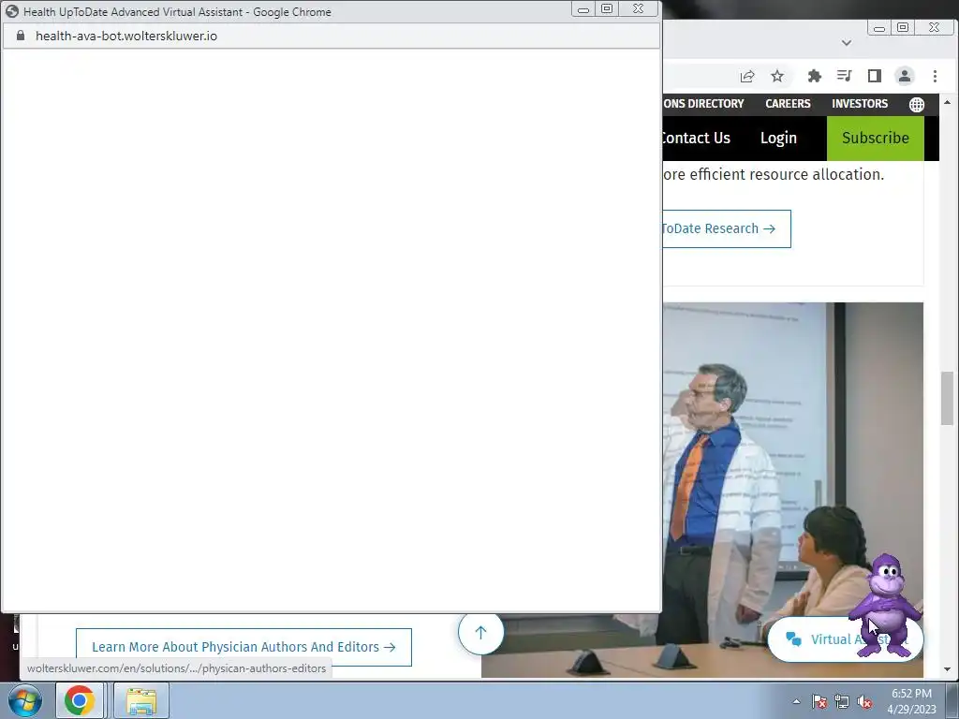The width and height of the screenshot is (959, 719).
Task: Click the Login navigation link
Action: [778, 139]
